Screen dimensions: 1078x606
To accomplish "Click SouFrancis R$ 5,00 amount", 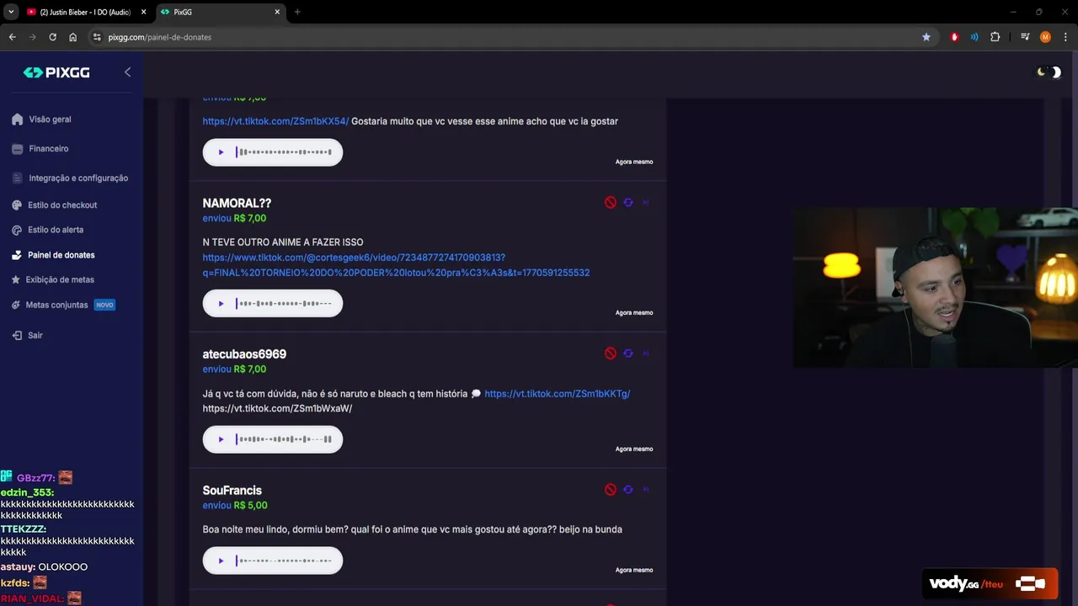I will pyautogui.click(x=250, y=506).
